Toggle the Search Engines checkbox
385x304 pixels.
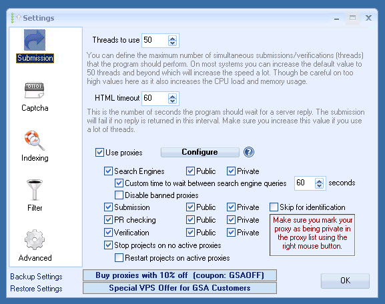[x=108, y=171]
